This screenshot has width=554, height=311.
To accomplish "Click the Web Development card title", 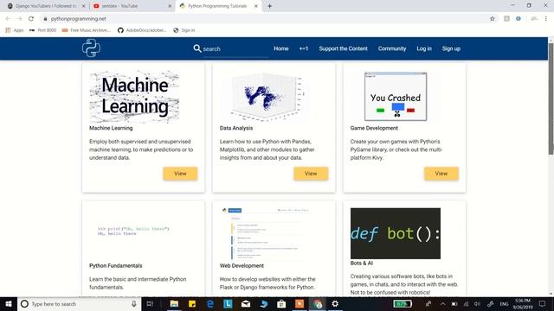I will [x=242, y=265].
